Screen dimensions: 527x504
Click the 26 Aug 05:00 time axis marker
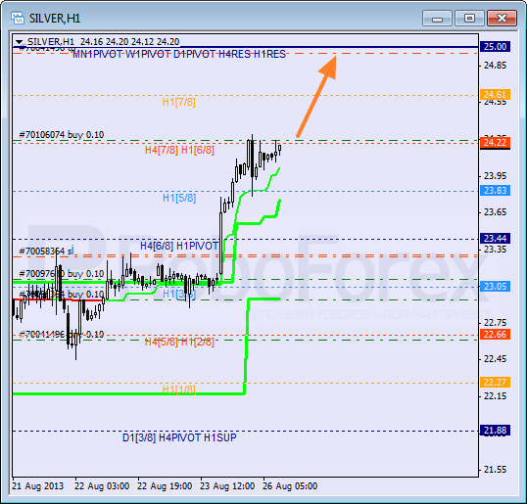click(x=290, y=485)
